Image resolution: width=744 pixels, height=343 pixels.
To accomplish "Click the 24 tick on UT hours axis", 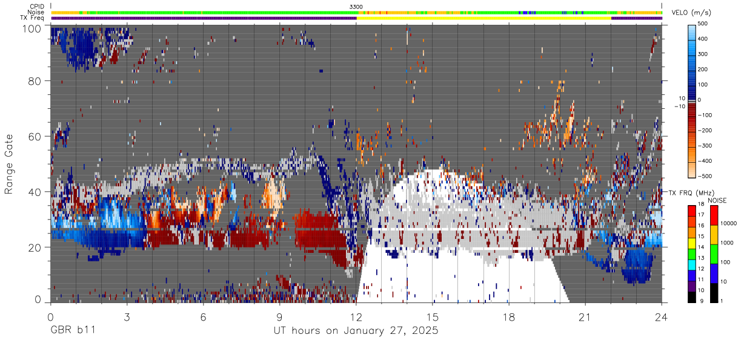I will pos(662,316).
